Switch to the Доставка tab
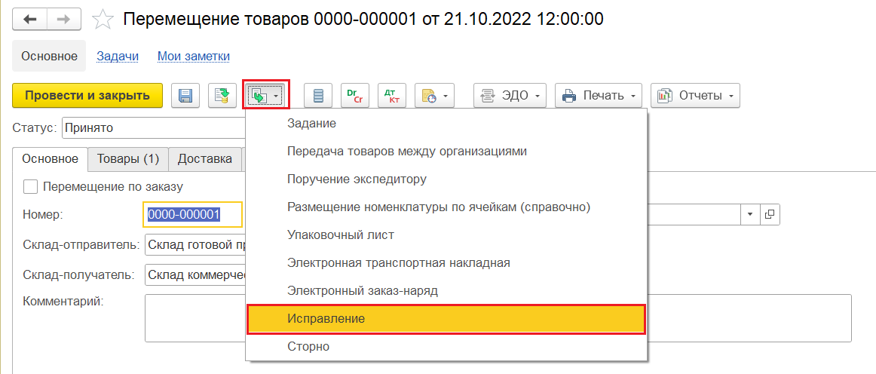The image size is (876, 374). point(205,159)
